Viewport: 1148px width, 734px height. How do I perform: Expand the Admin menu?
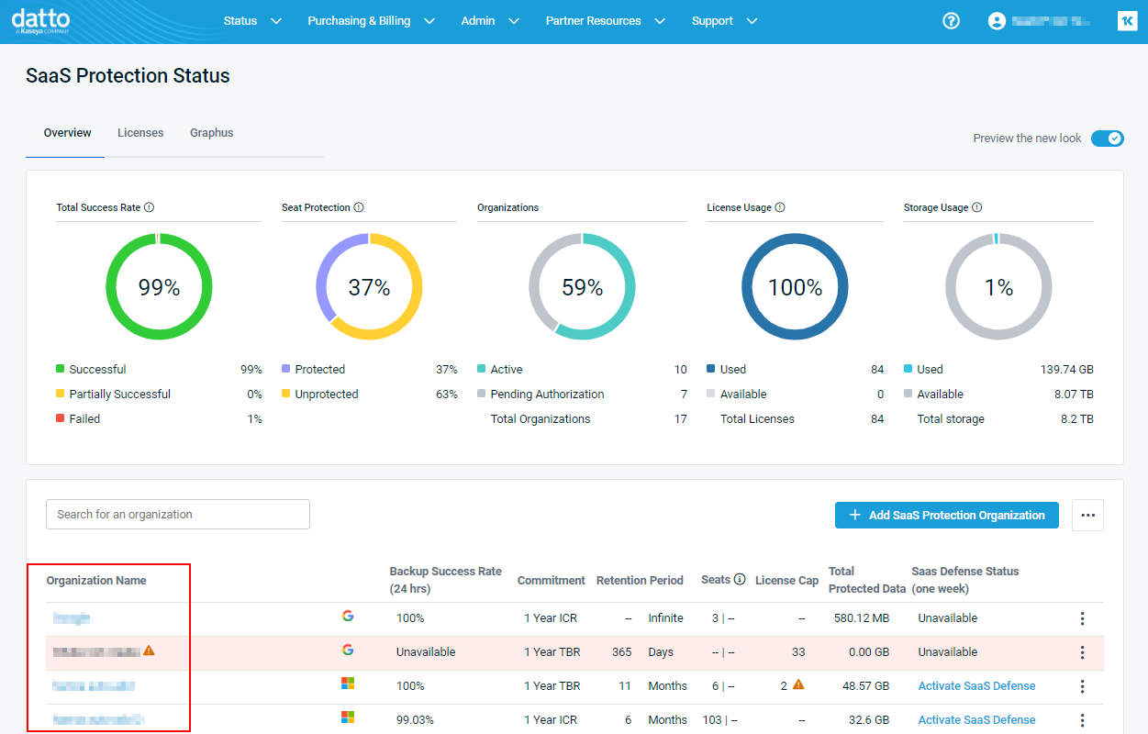pyautogui.click(x=490, y=20)
